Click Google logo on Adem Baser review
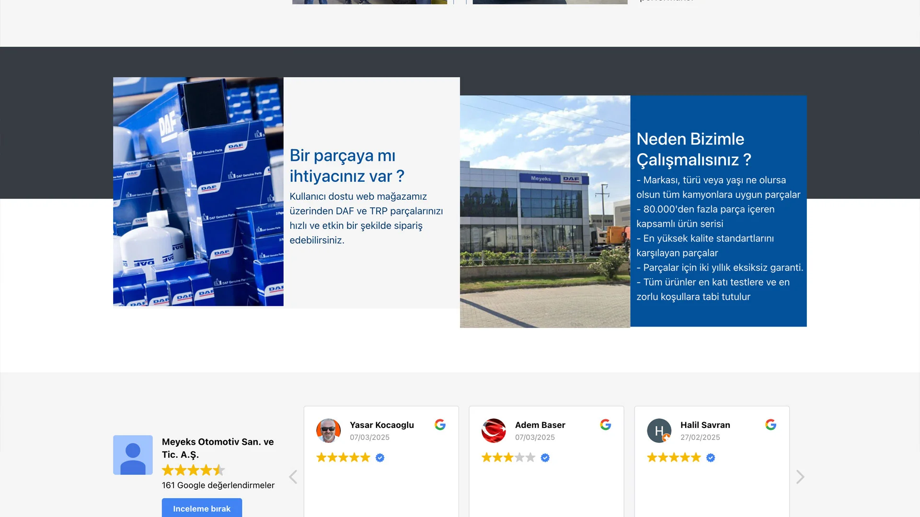920x517 pixels. [x=605, y=425]
